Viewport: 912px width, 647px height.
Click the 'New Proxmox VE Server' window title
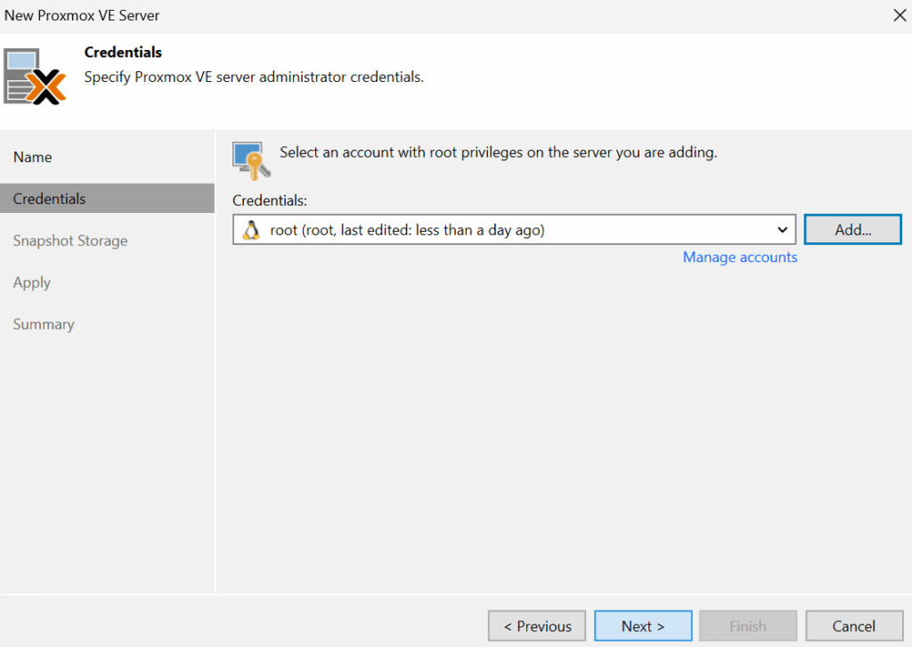click(x=82, y=16)
